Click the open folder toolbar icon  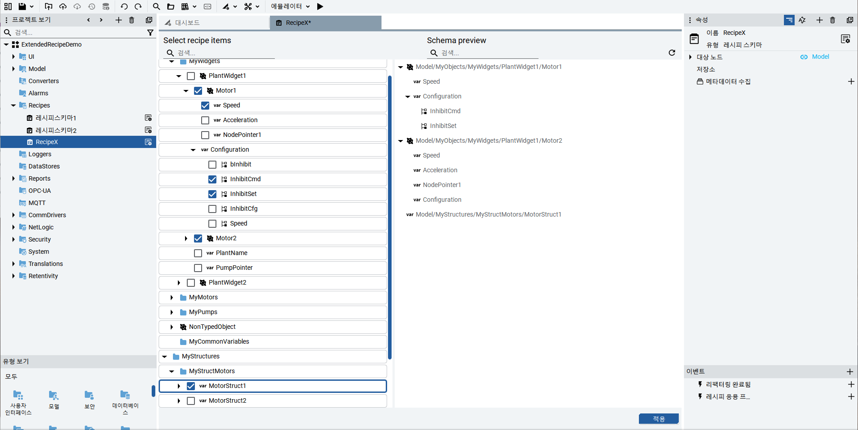(x=171, y=6)
